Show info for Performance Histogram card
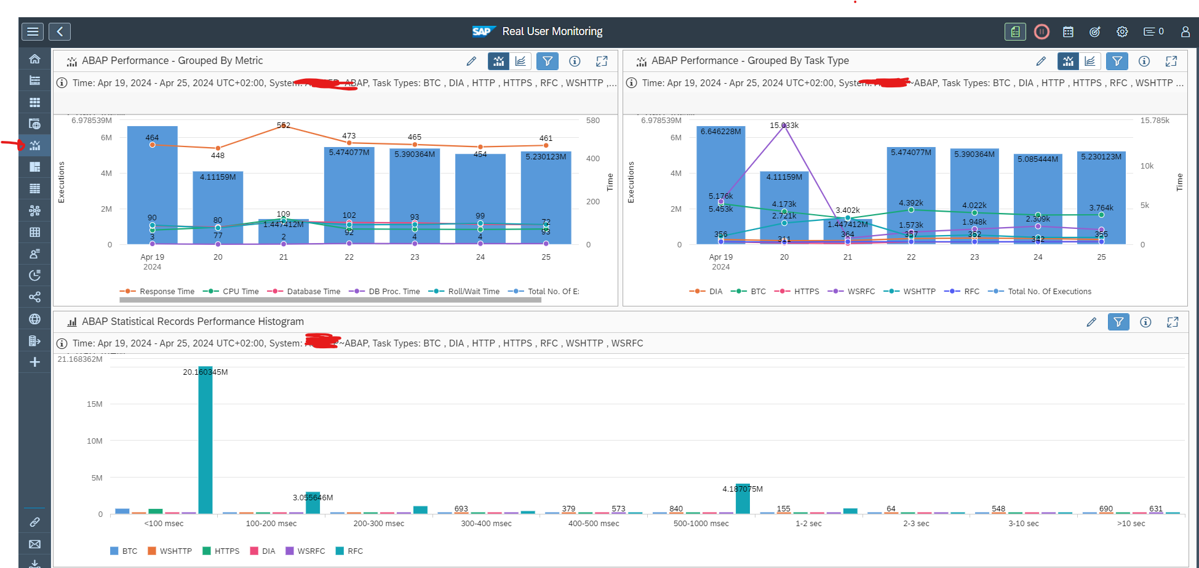This screenshot has width=1199, height=568. 1145,322
